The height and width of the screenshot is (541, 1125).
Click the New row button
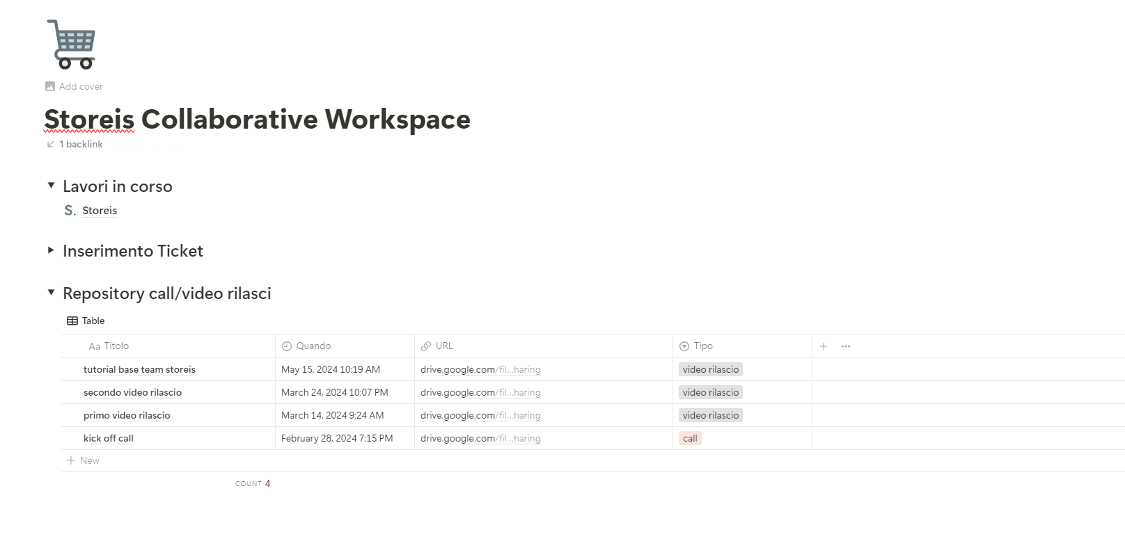tap(83, 460)
